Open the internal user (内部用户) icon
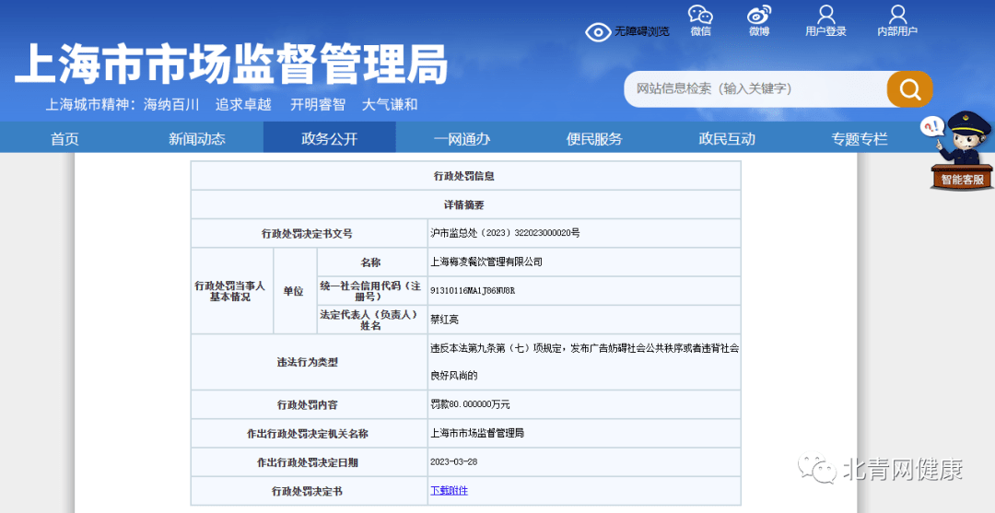 (896, 15)
